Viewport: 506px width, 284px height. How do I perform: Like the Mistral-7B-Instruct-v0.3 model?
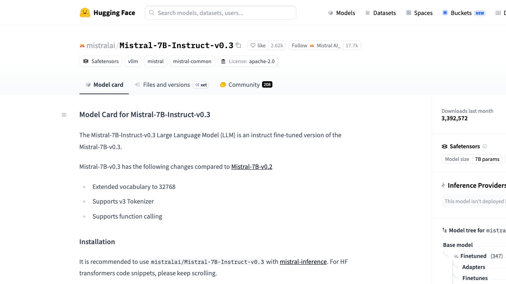(x=258, y=45)
